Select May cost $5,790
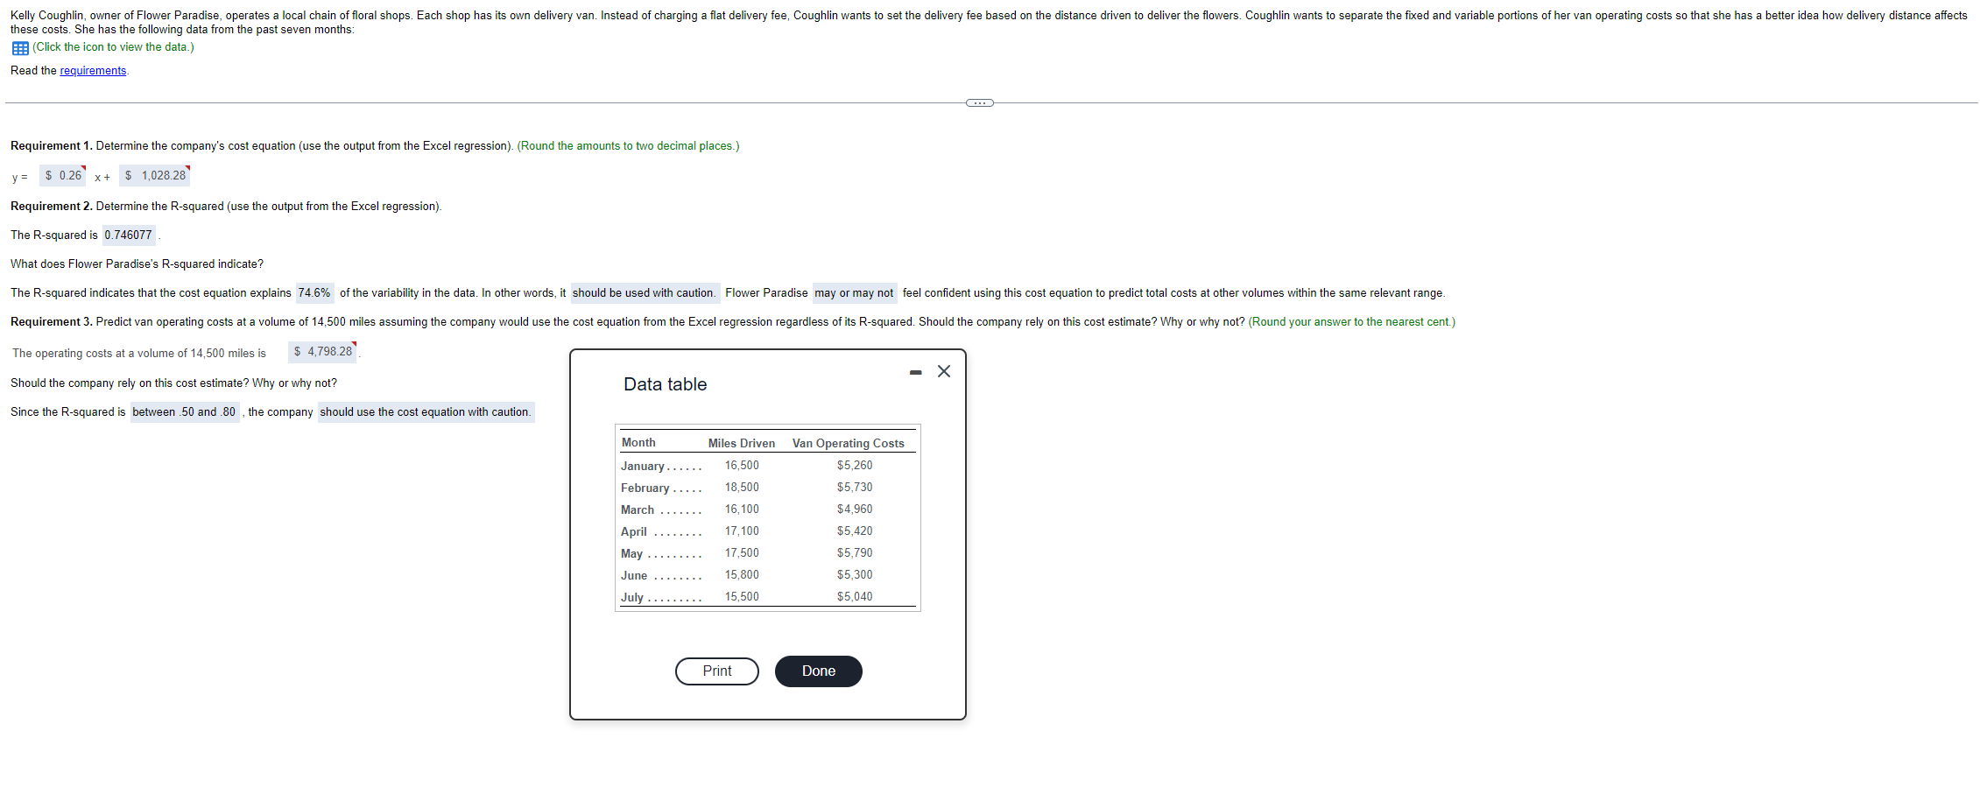This screenshot has width=1980, height=794. pyautogui.click(x=855, y=553)
